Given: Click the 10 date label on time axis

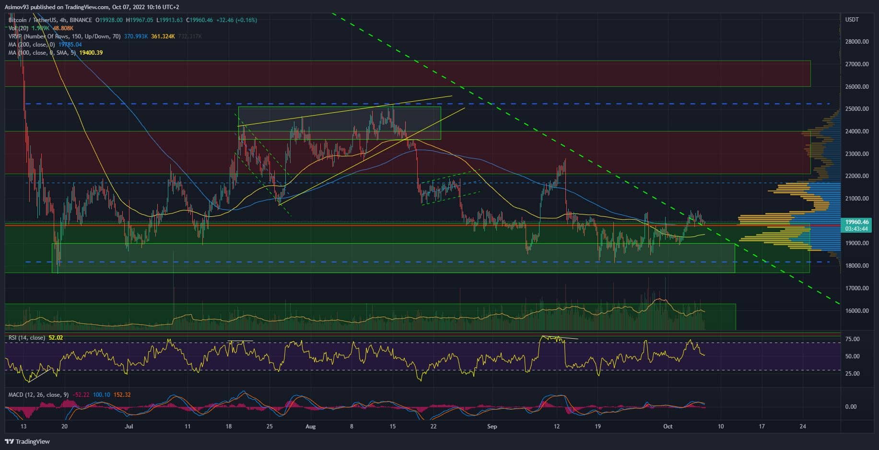Looking at the screenshot, I should tap(720, 426).
